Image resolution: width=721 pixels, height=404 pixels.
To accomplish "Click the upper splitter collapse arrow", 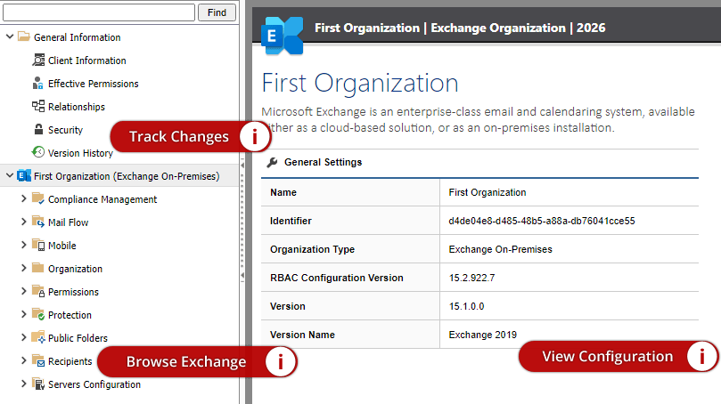I will tap(242, 165).
